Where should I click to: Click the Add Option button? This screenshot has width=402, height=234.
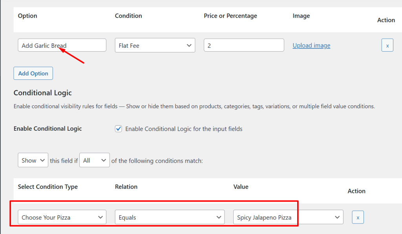click(x=33, y=73)
